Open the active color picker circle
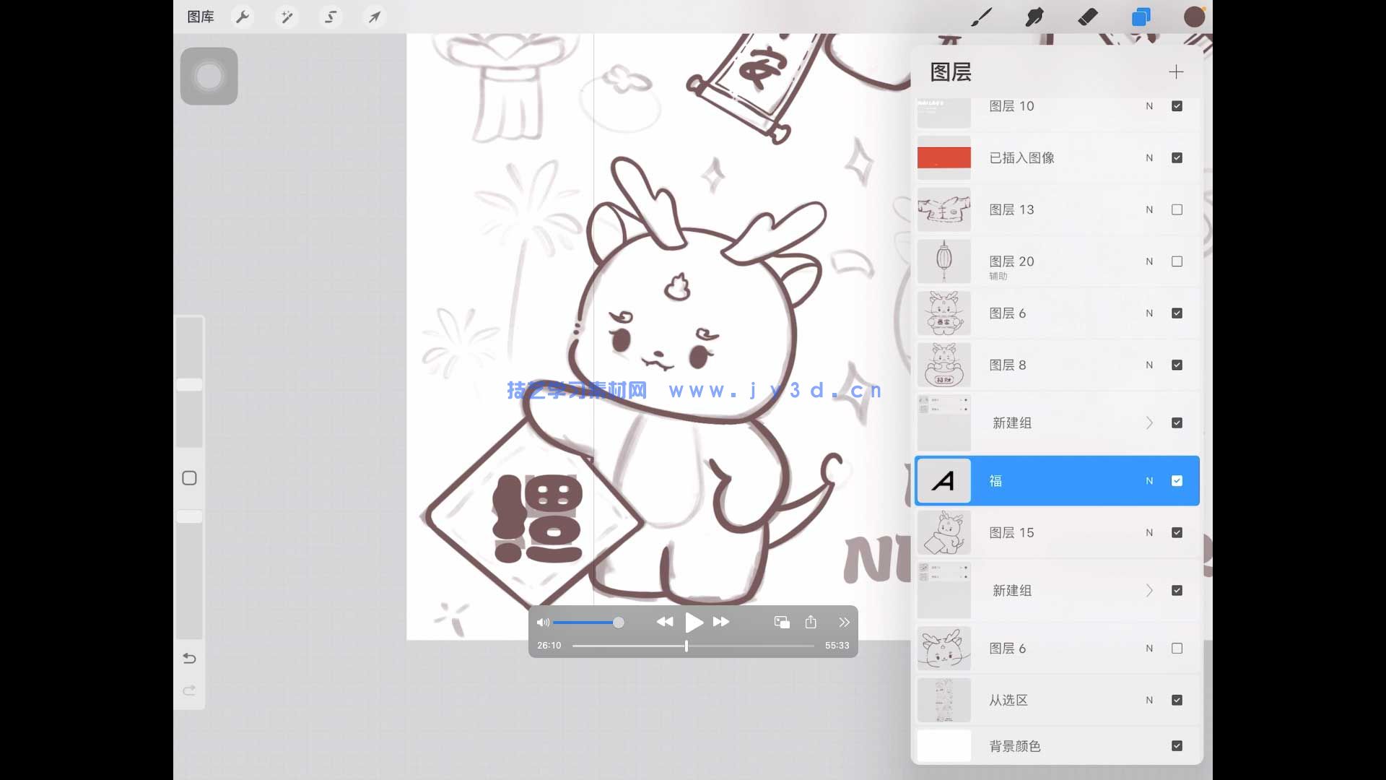Screen dimensions: 1386x780 pos(1194,16)
